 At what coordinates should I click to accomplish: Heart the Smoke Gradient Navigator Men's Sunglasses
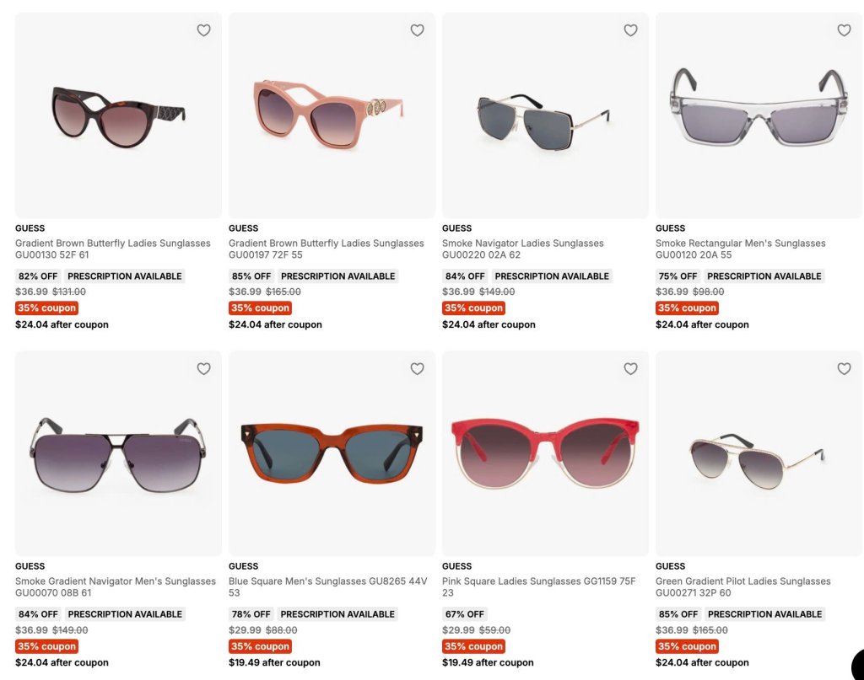[204, 368]
